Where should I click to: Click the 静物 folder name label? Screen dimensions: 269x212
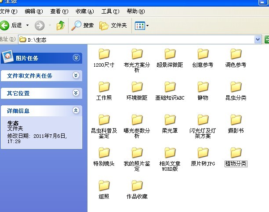pyautogui.click(x=203, y=98)
